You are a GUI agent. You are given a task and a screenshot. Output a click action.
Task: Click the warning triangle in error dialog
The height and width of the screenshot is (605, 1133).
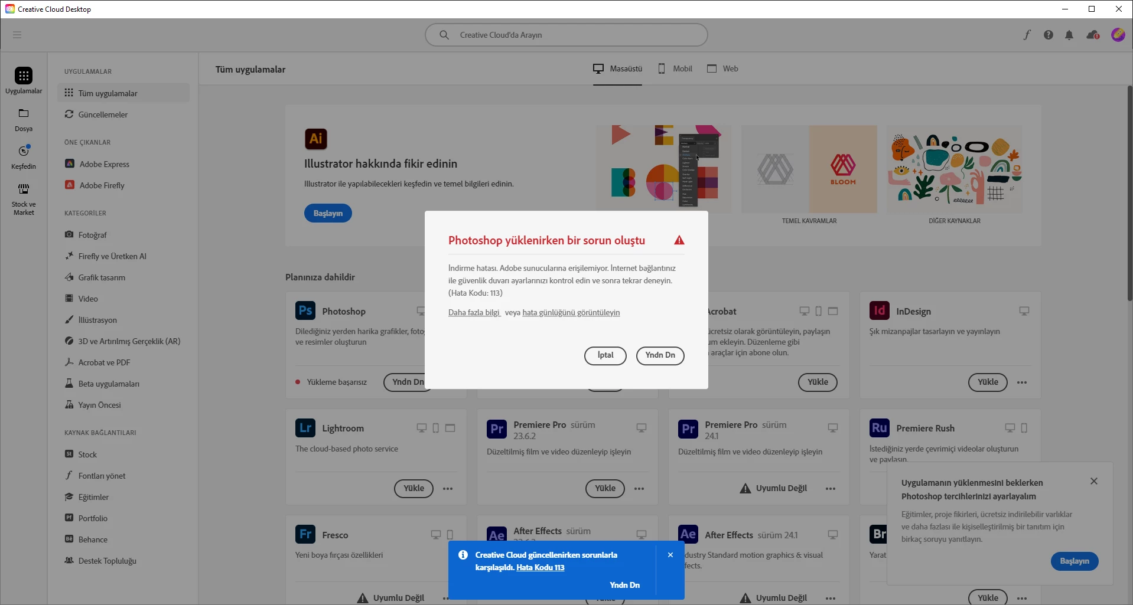(x=679, y=240)
